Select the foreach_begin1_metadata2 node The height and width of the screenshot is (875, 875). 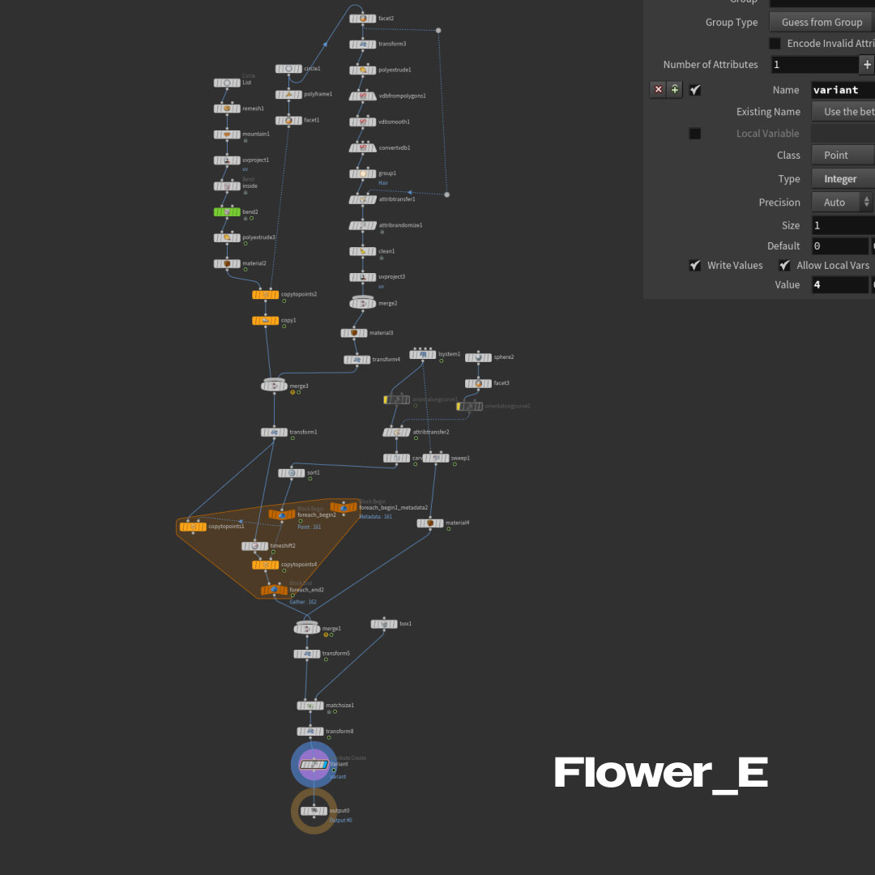pos(344,507)
